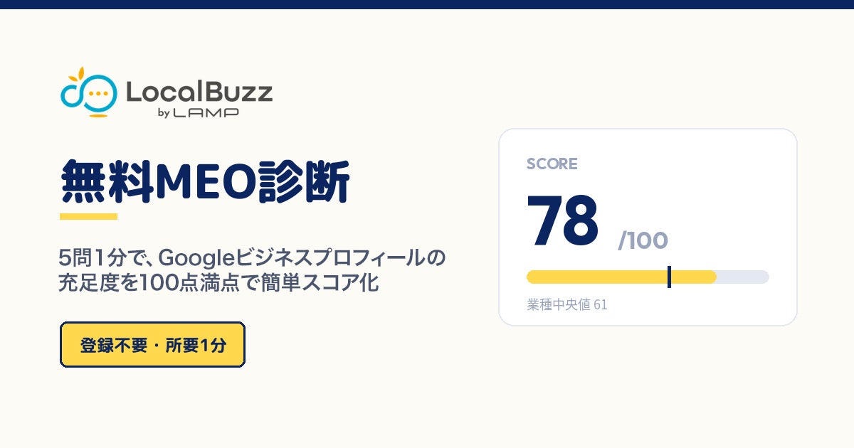Click the 業種中央値 61 caption
This screenshot has width=854, height=448.
[567, 305]
